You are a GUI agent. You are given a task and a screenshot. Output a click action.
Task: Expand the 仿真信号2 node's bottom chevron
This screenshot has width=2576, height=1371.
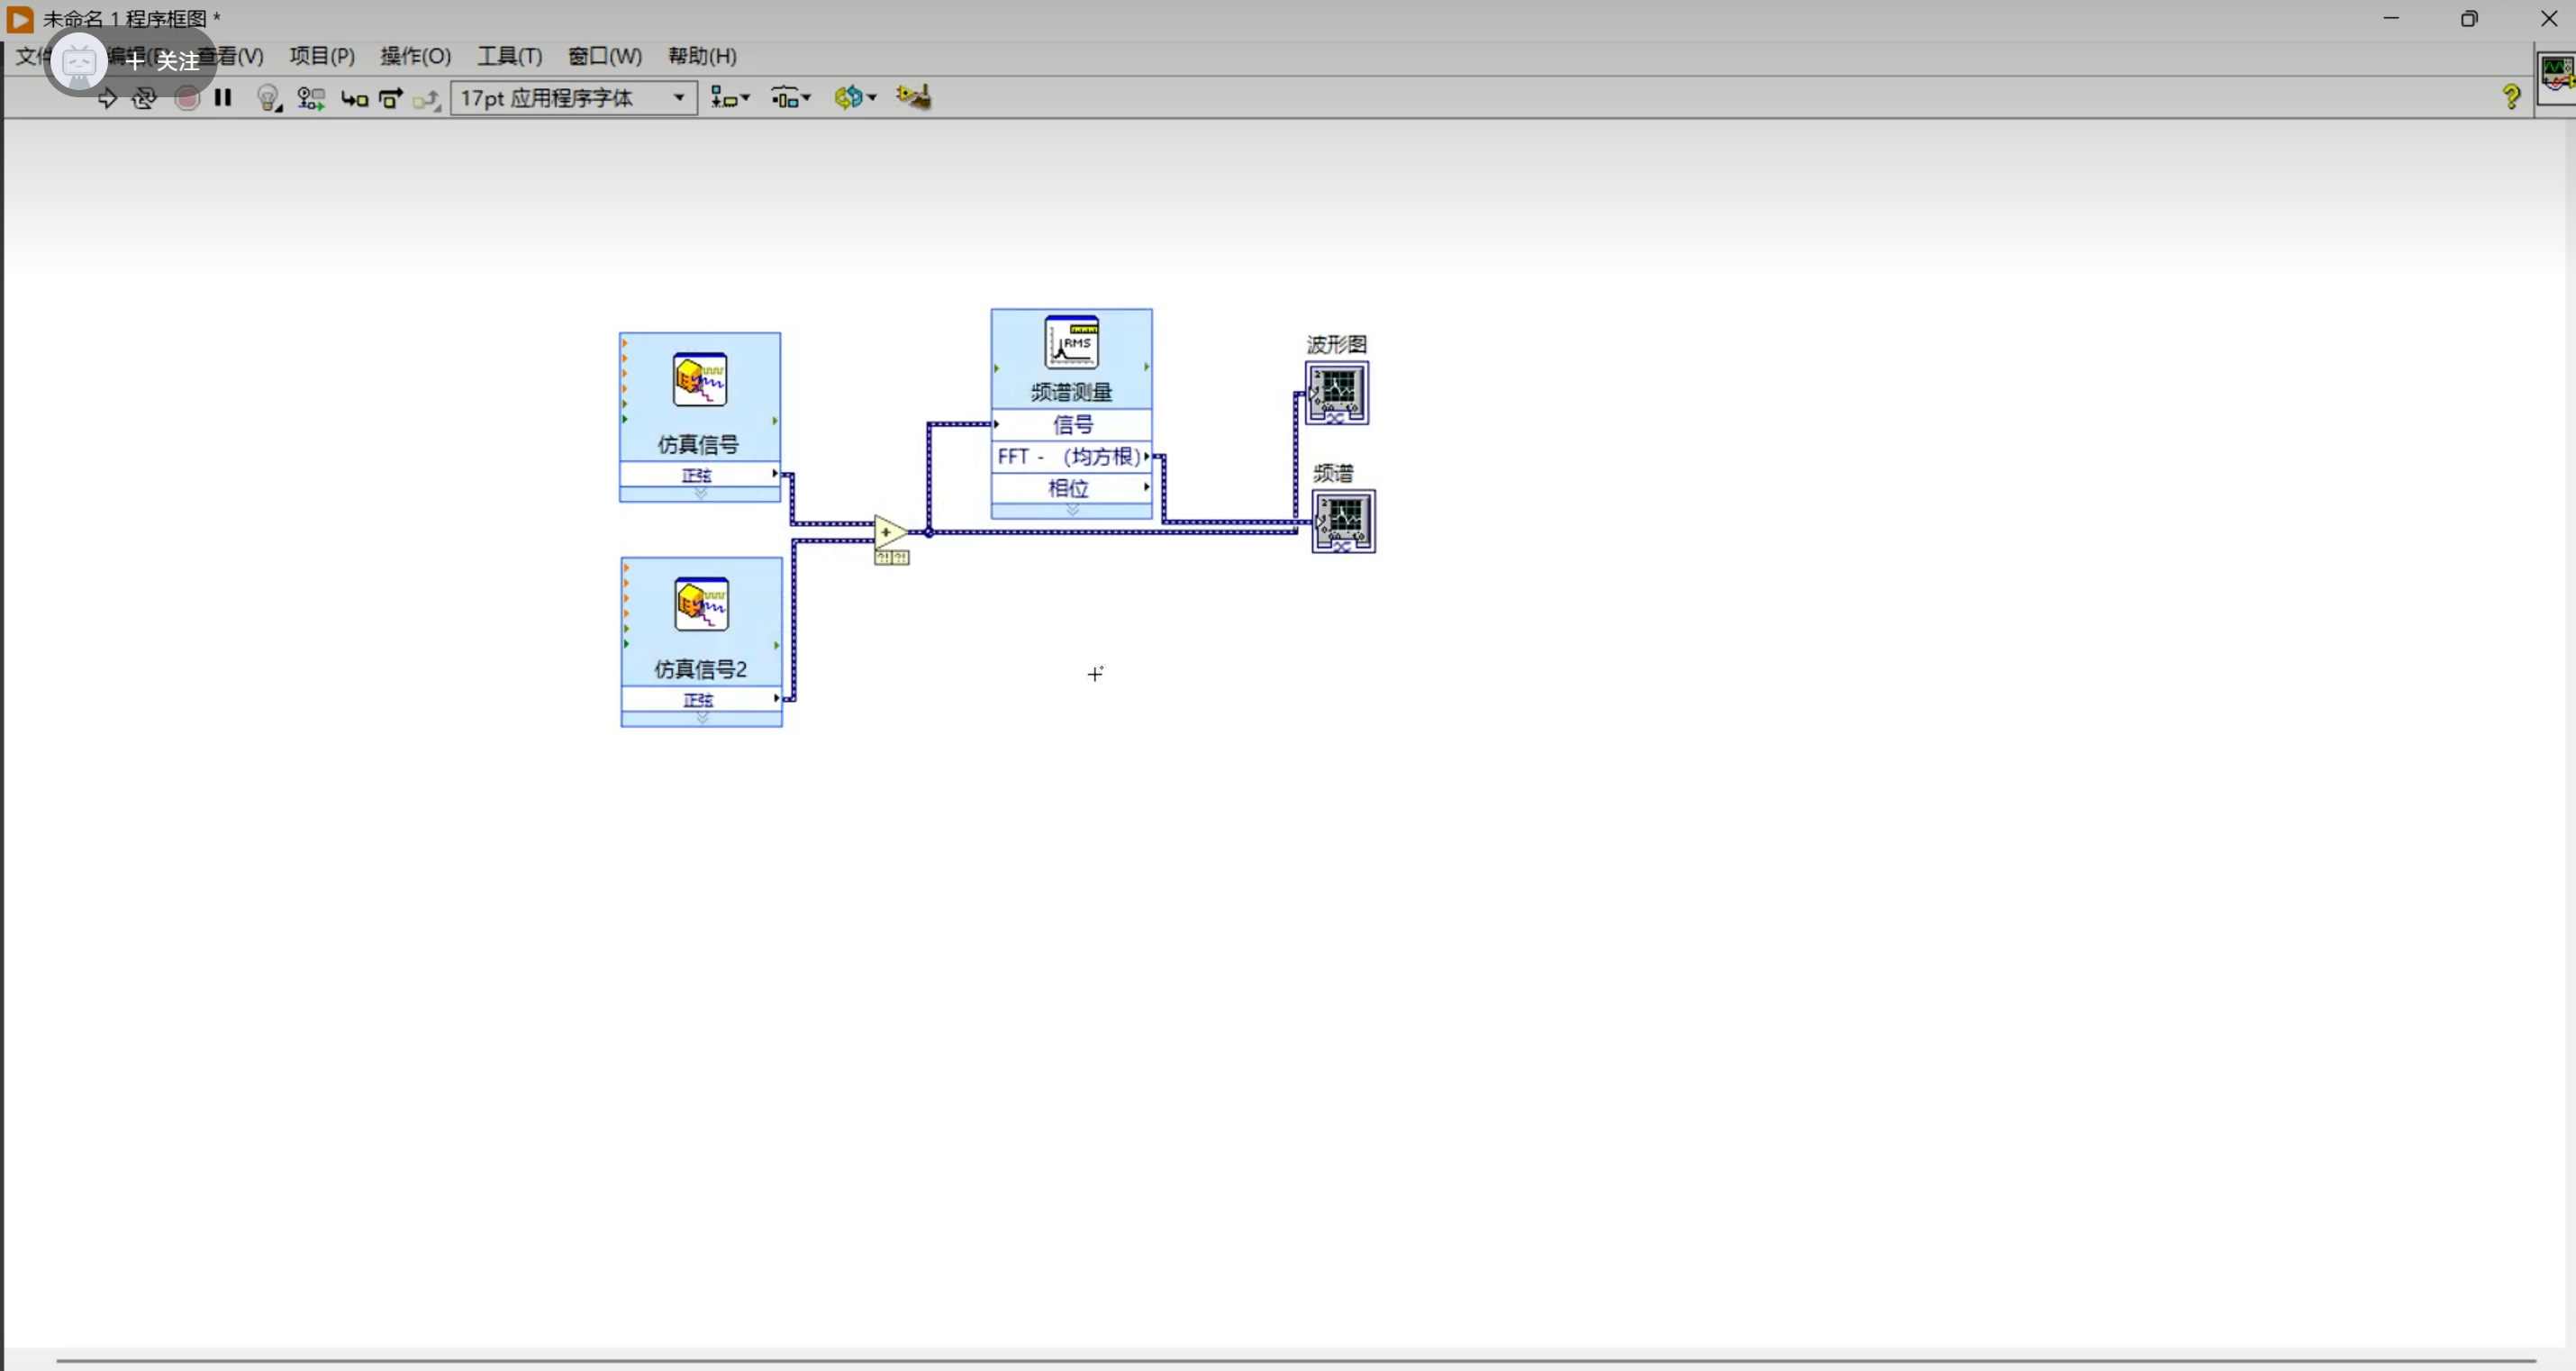[x=702, y=719]
